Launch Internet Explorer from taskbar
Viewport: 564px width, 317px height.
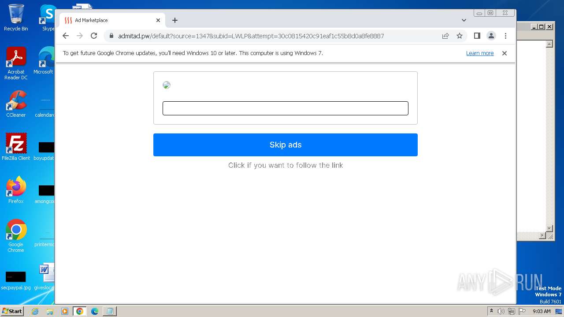(35, 311)
